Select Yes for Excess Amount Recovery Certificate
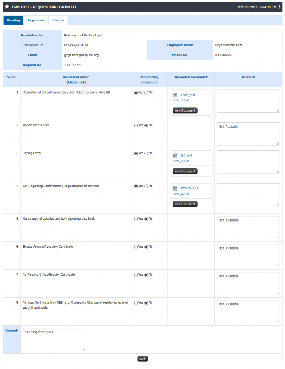The height and width of the screenshot is (369, 285). click(136, 247)
